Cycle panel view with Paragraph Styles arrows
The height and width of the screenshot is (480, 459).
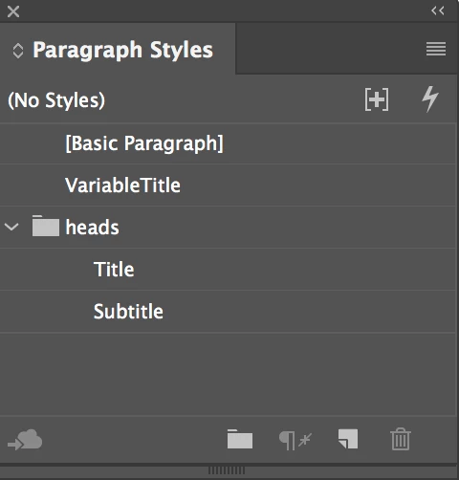click(x=18, y=51)
